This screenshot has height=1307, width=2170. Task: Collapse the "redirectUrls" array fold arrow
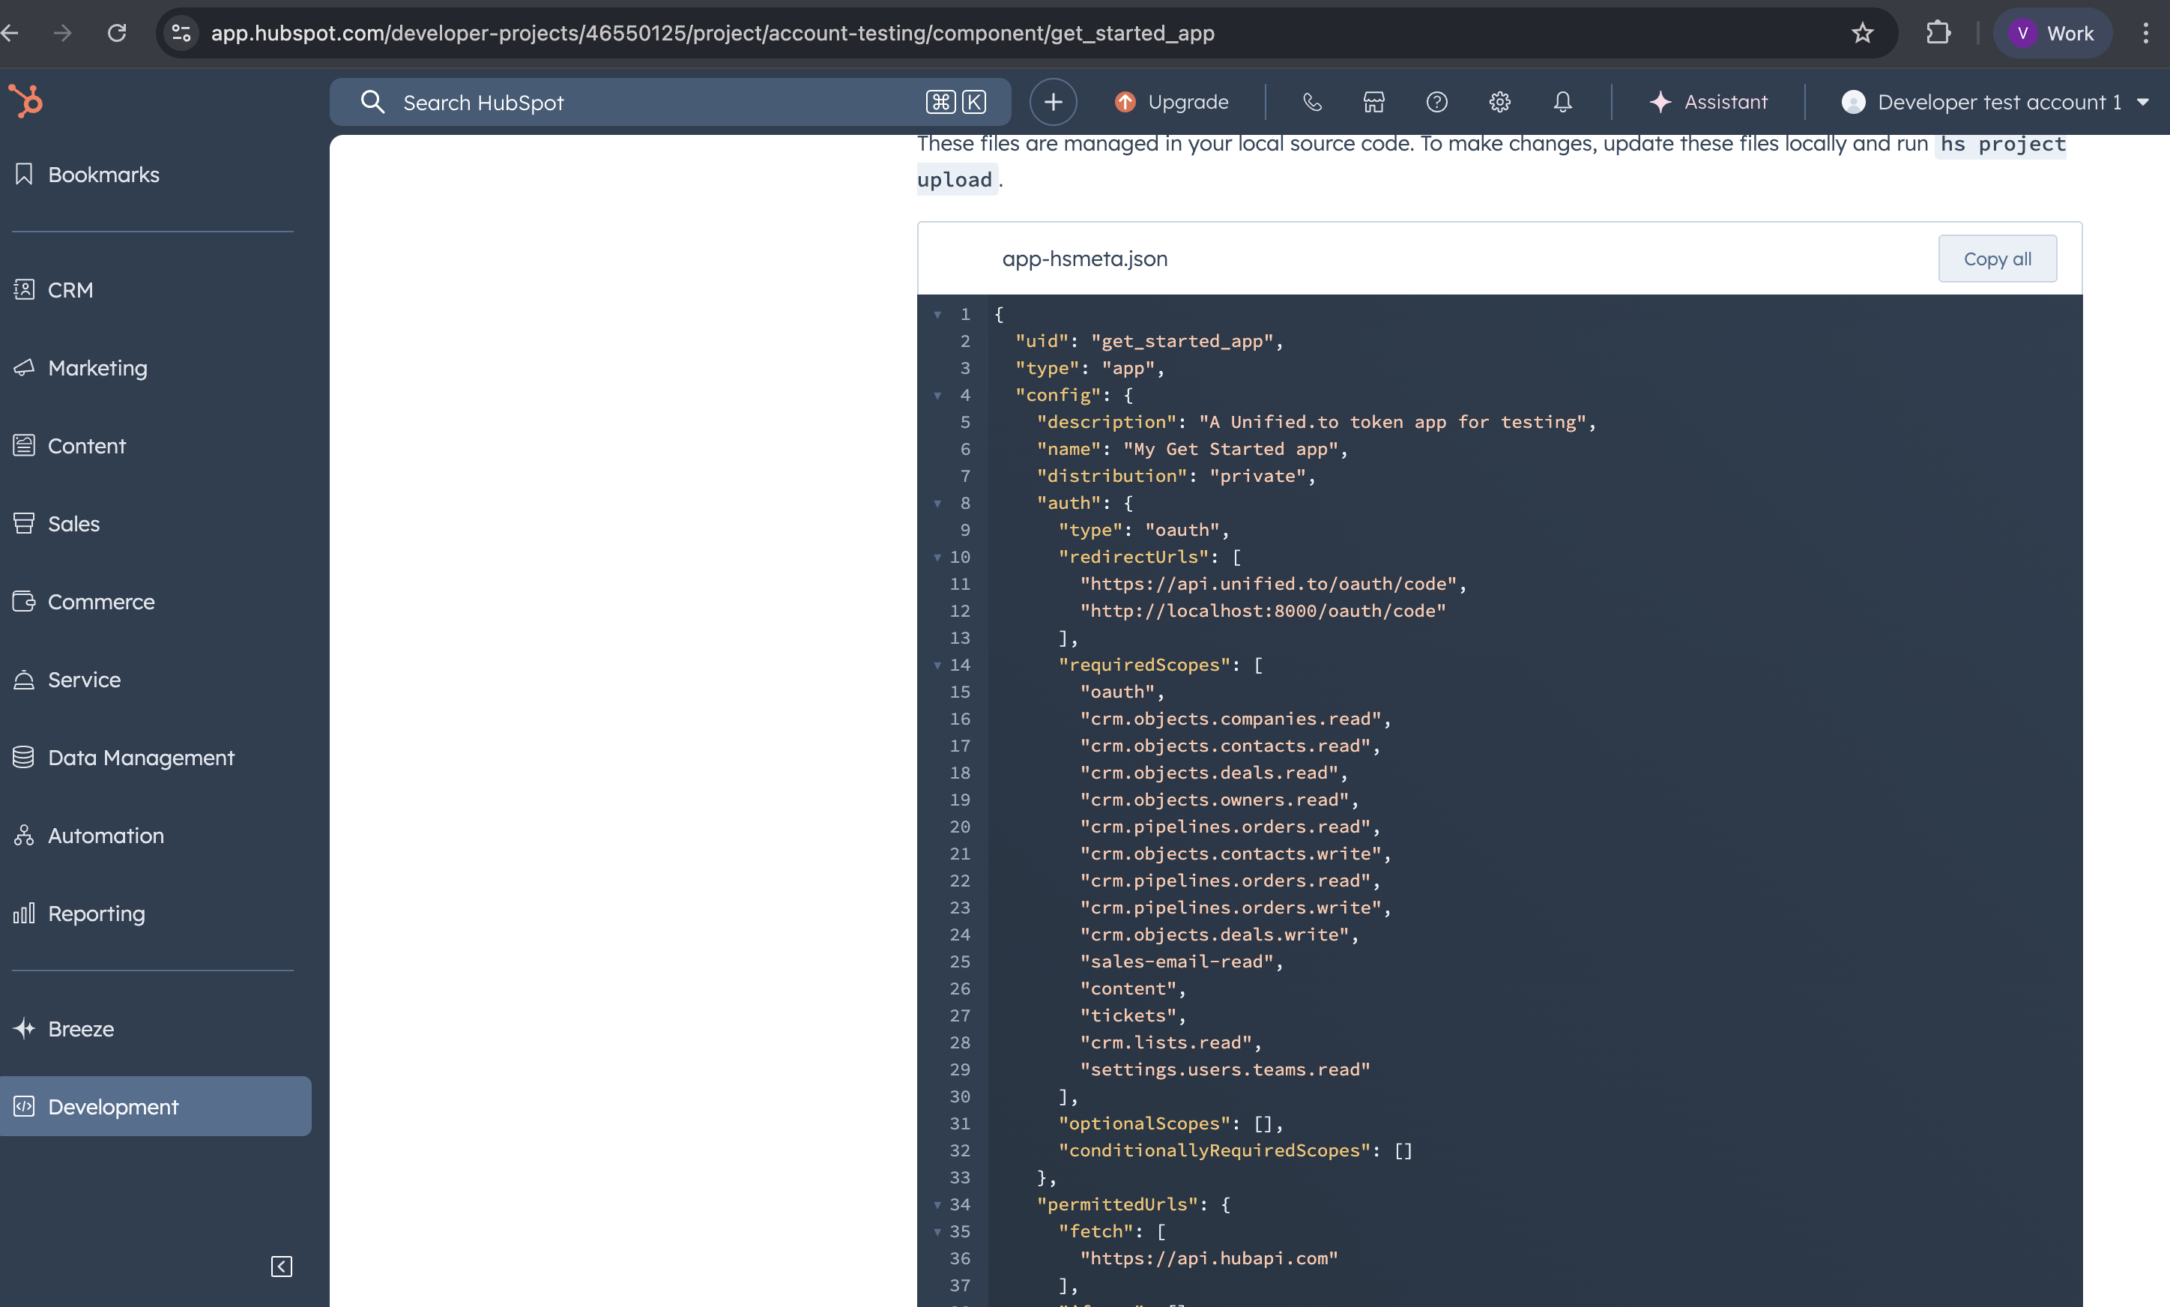point(937,558)
